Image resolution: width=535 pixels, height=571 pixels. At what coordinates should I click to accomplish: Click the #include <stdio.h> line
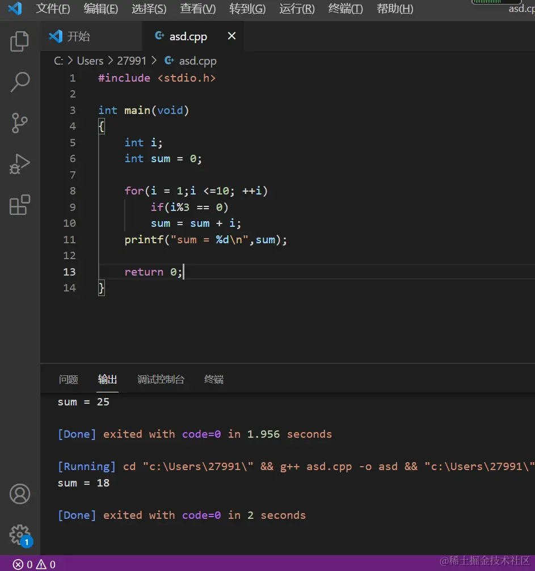click(x=157, y=78)
